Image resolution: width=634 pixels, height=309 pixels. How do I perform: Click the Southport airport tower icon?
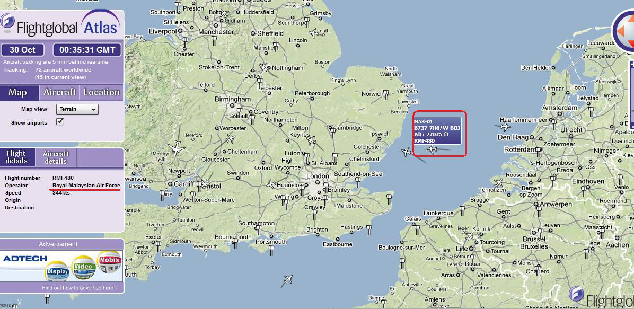178,6
